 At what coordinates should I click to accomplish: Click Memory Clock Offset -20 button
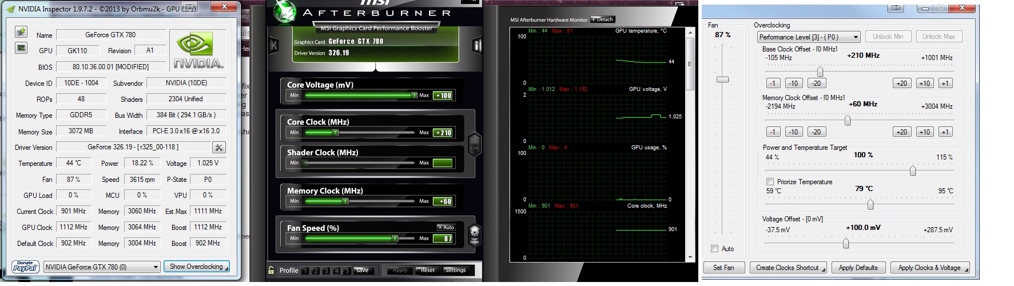tap(816, 132)
